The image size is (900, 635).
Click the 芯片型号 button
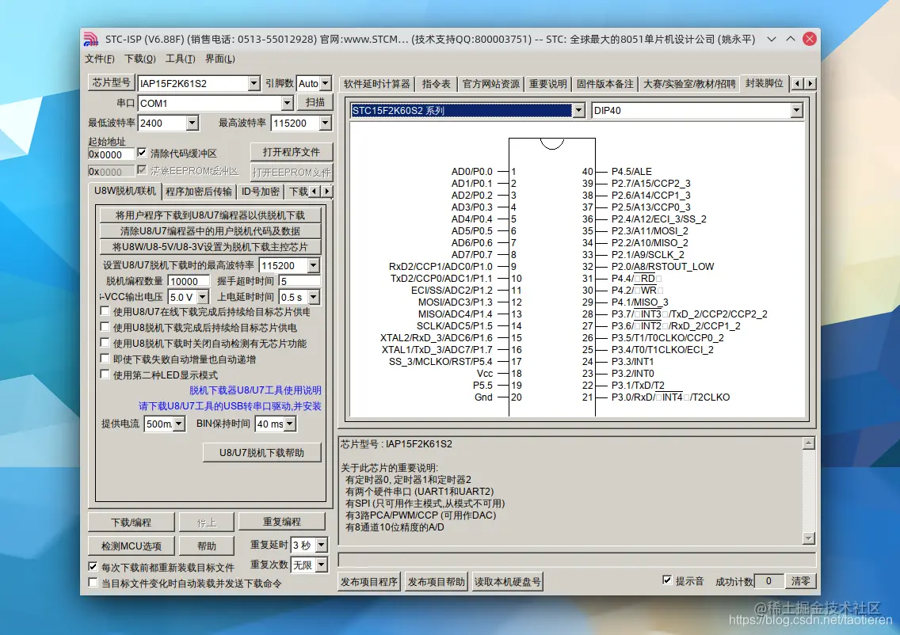[x=112, y=82]
